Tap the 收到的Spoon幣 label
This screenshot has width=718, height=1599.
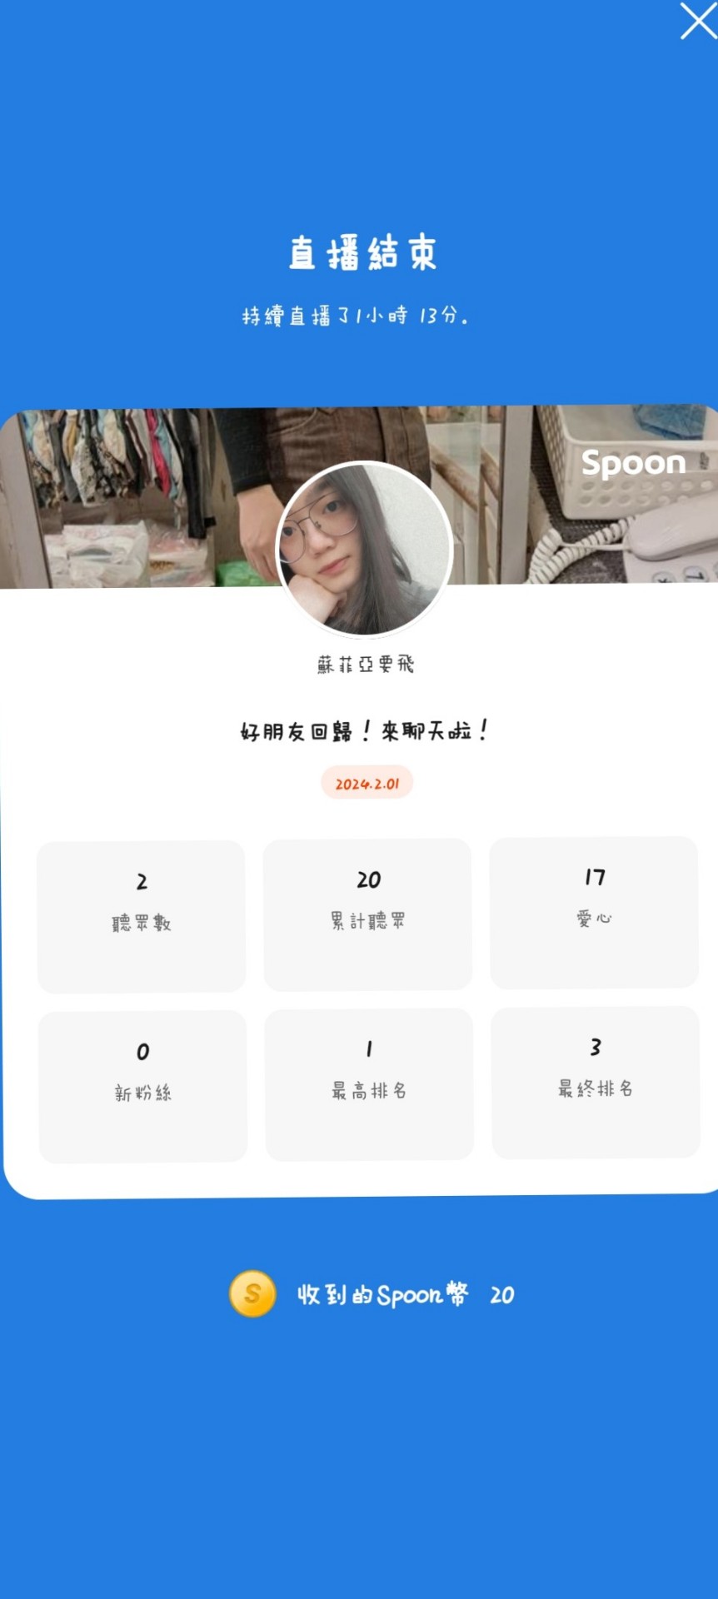tap(383, 1294)
